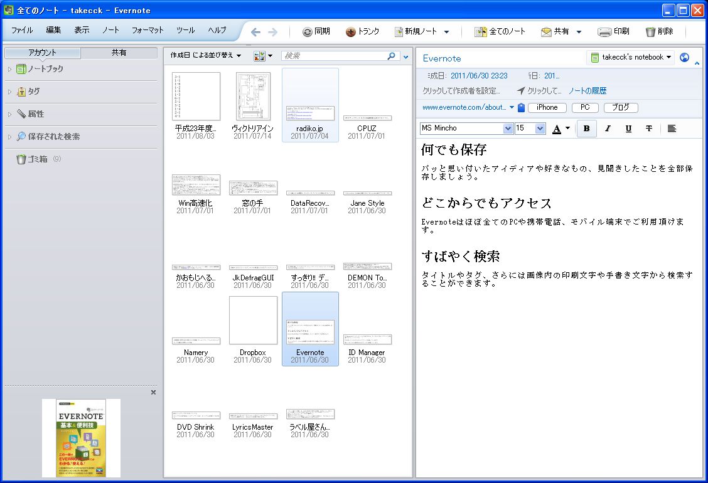Screen dimensions: 708x483
Task: Open the 作成日 による並び替え sort dropdown
Action: pyautogui.click(x=205, y=56)
